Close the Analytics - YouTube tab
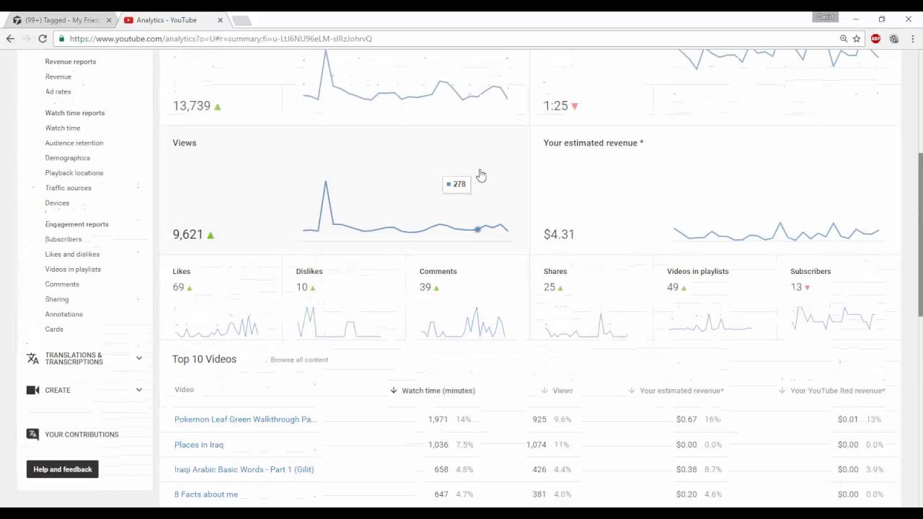 click(220, 20)
